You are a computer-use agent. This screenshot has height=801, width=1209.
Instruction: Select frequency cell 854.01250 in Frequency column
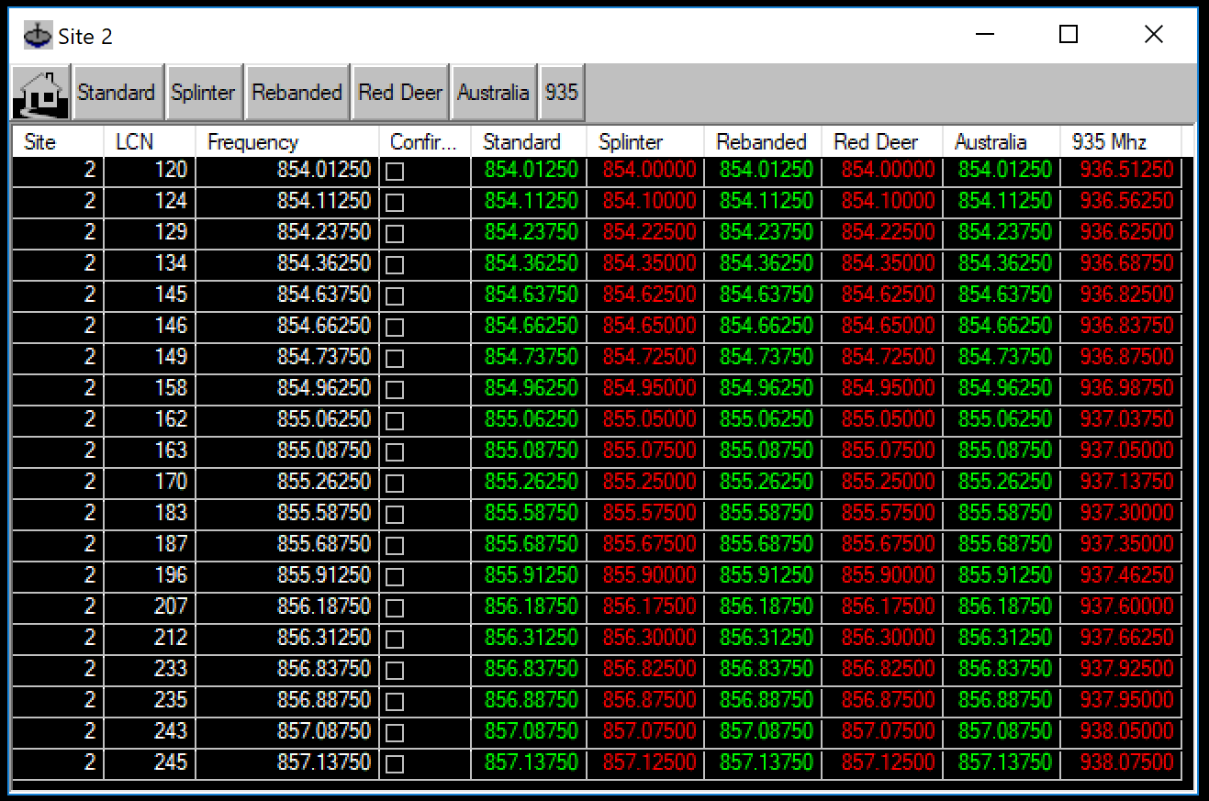click(x=287, y=170)
